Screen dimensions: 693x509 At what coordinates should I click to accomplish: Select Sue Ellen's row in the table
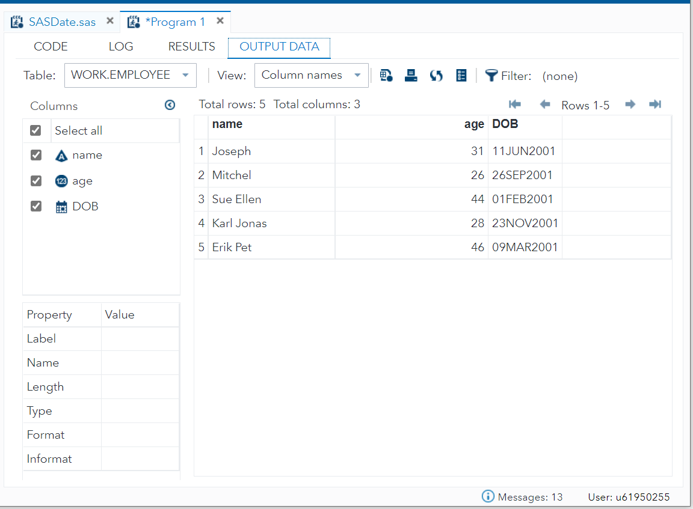click(x=236, y=199)
